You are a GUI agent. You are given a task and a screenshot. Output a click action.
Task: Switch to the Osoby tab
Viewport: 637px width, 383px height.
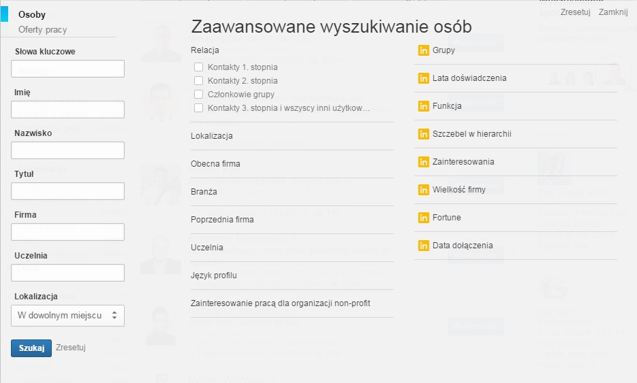click(x=32, y=15)
